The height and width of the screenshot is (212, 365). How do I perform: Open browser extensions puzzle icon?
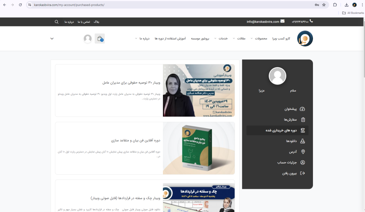coord(335,5)
